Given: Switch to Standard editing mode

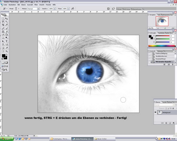Looking at the screenshot, I should click(x=3, y=63).
